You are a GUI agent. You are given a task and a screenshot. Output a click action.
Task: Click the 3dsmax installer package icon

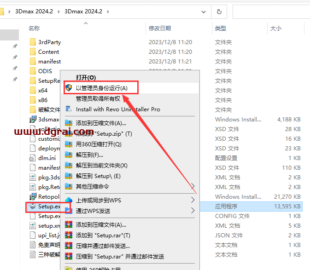click(33, 119)
